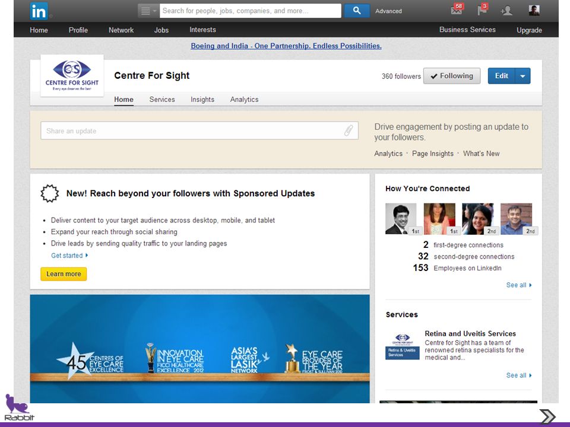Click the yellow Learn more button

(64, 274)
